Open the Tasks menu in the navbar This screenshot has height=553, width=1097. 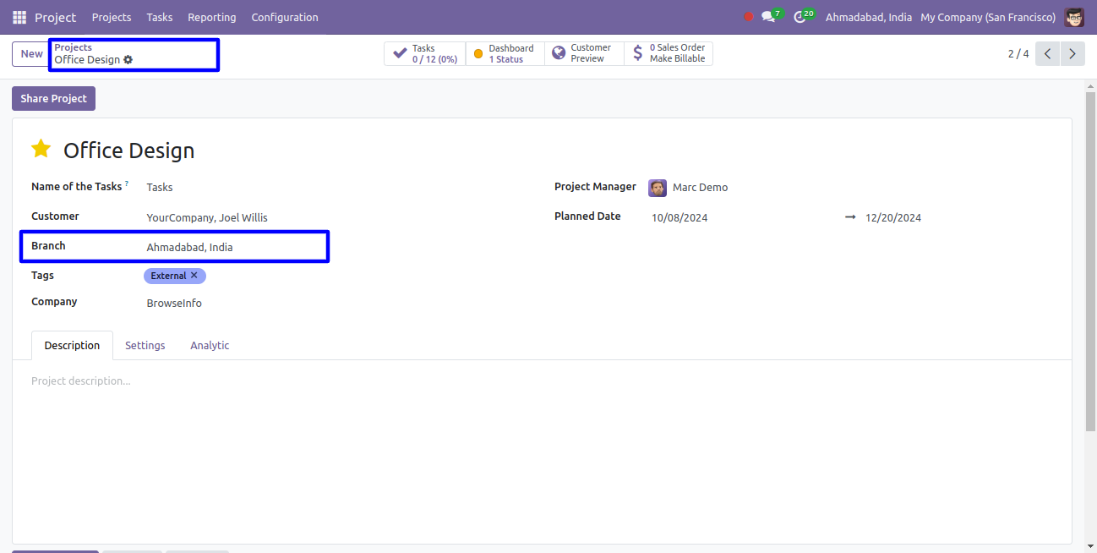tap(160, 17)
